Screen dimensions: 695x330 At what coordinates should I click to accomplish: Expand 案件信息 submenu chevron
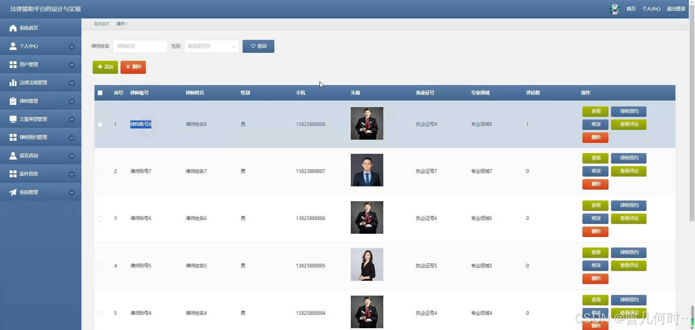point(72,174)
